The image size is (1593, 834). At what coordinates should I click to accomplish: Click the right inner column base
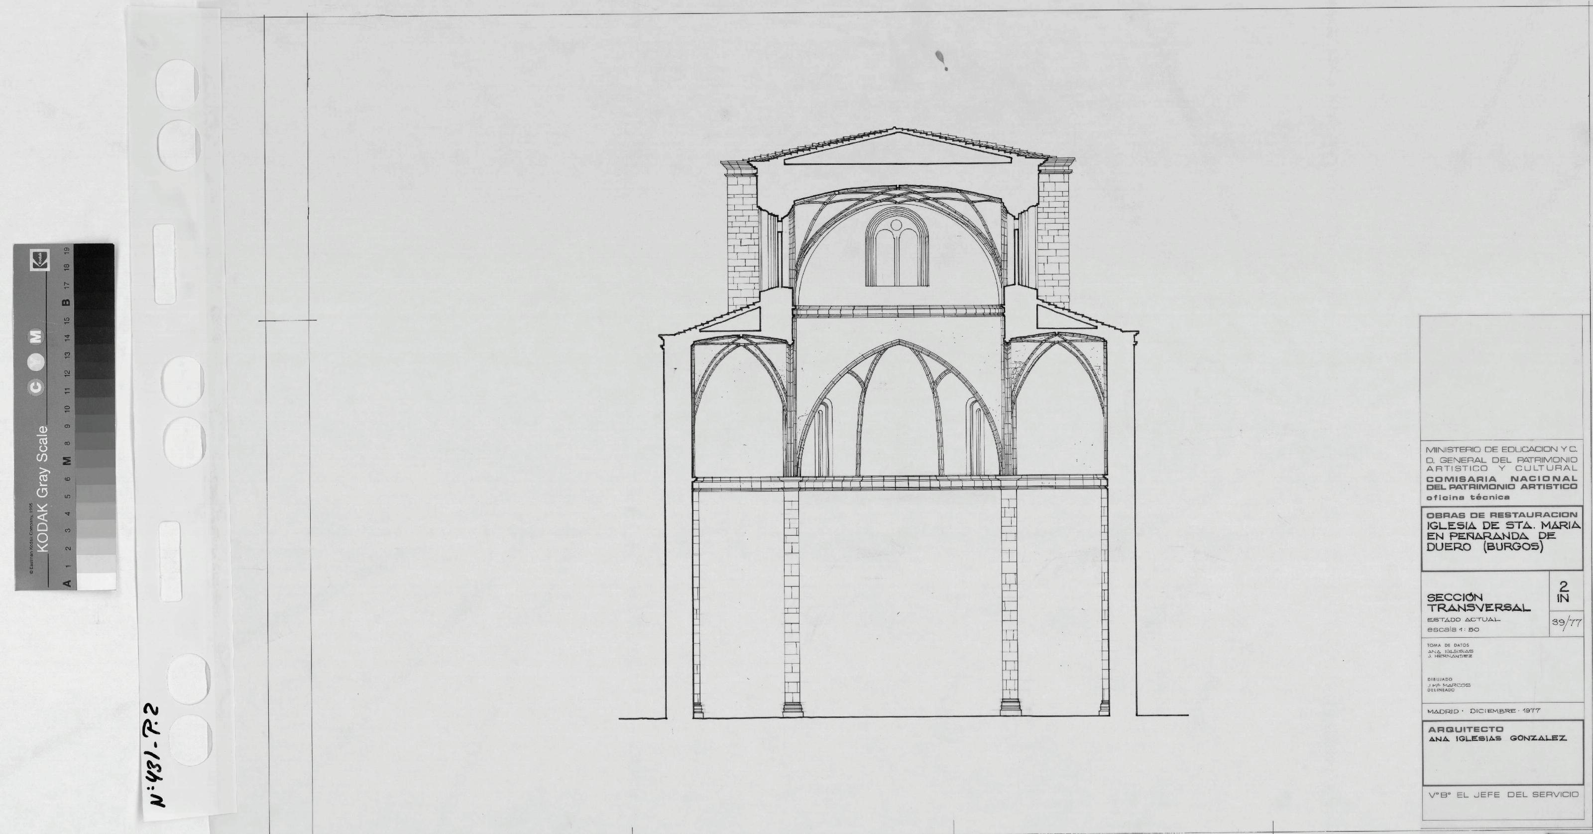[1010, 708]
